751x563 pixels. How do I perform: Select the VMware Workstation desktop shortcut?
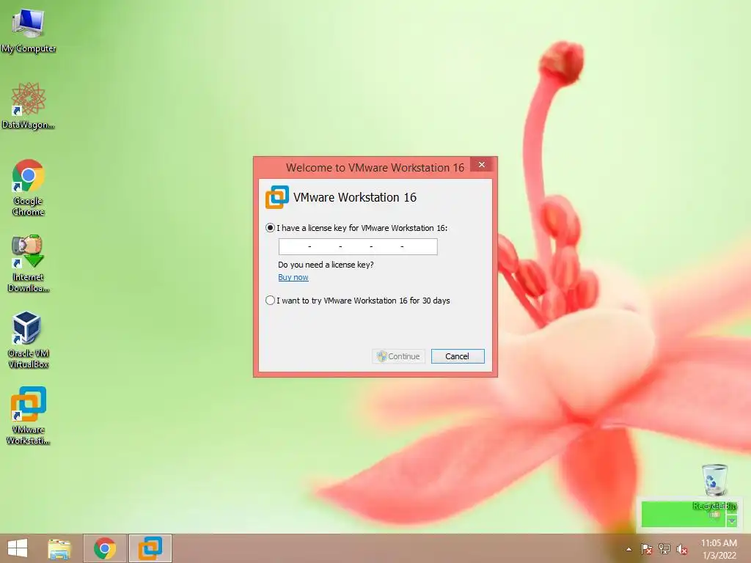click(x=29, y=416)
